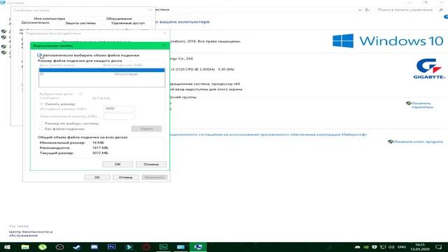Click the '16 МБ' minimum size value
This screenshot has width=448, height=252.
coord(98,143)
